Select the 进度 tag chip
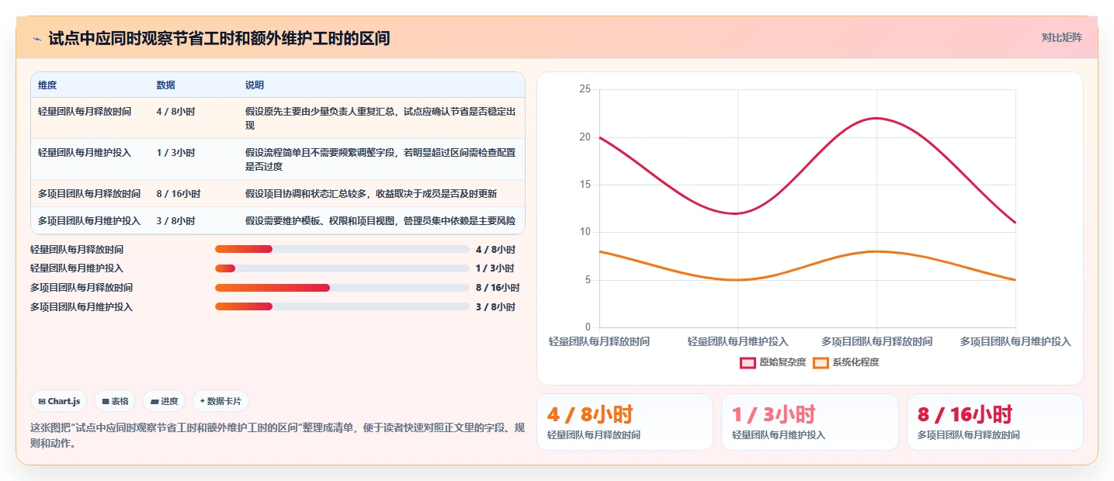Viewport: 1114px width, 481px height. coord(164,401)
